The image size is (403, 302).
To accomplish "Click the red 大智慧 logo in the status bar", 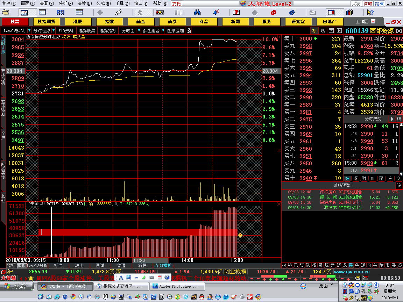I will coord(8,278).
